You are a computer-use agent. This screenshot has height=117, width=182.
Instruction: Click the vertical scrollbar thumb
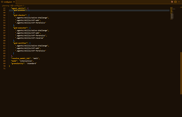click(181, 73)
